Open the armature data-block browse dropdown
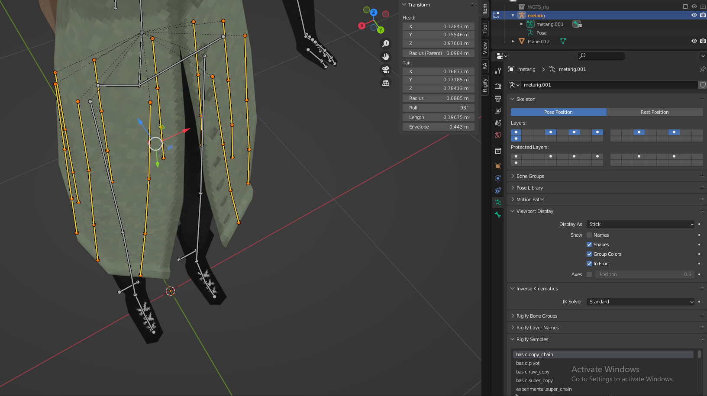 pyautogui.click(x=514, y=85)
